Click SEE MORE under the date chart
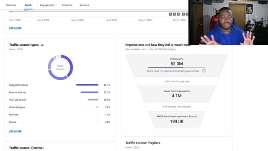This screenshot has width=268, height=151. 15,28
